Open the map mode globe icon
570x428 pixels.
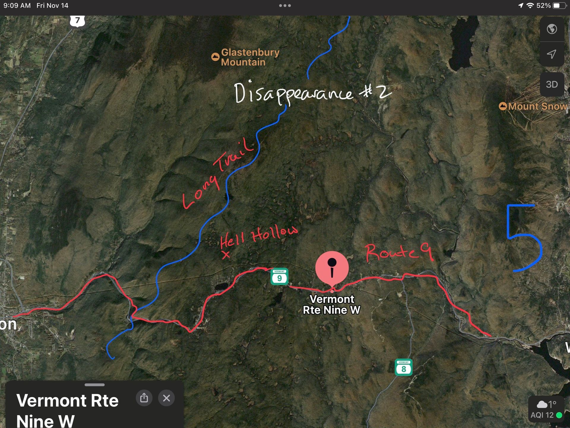(x=552, y=29)
